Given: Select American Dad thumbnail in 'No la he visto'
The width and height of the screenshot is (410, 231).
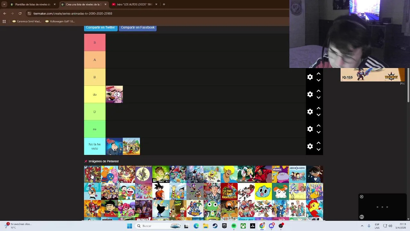Looking at the screenshot, I should (114, 146).
